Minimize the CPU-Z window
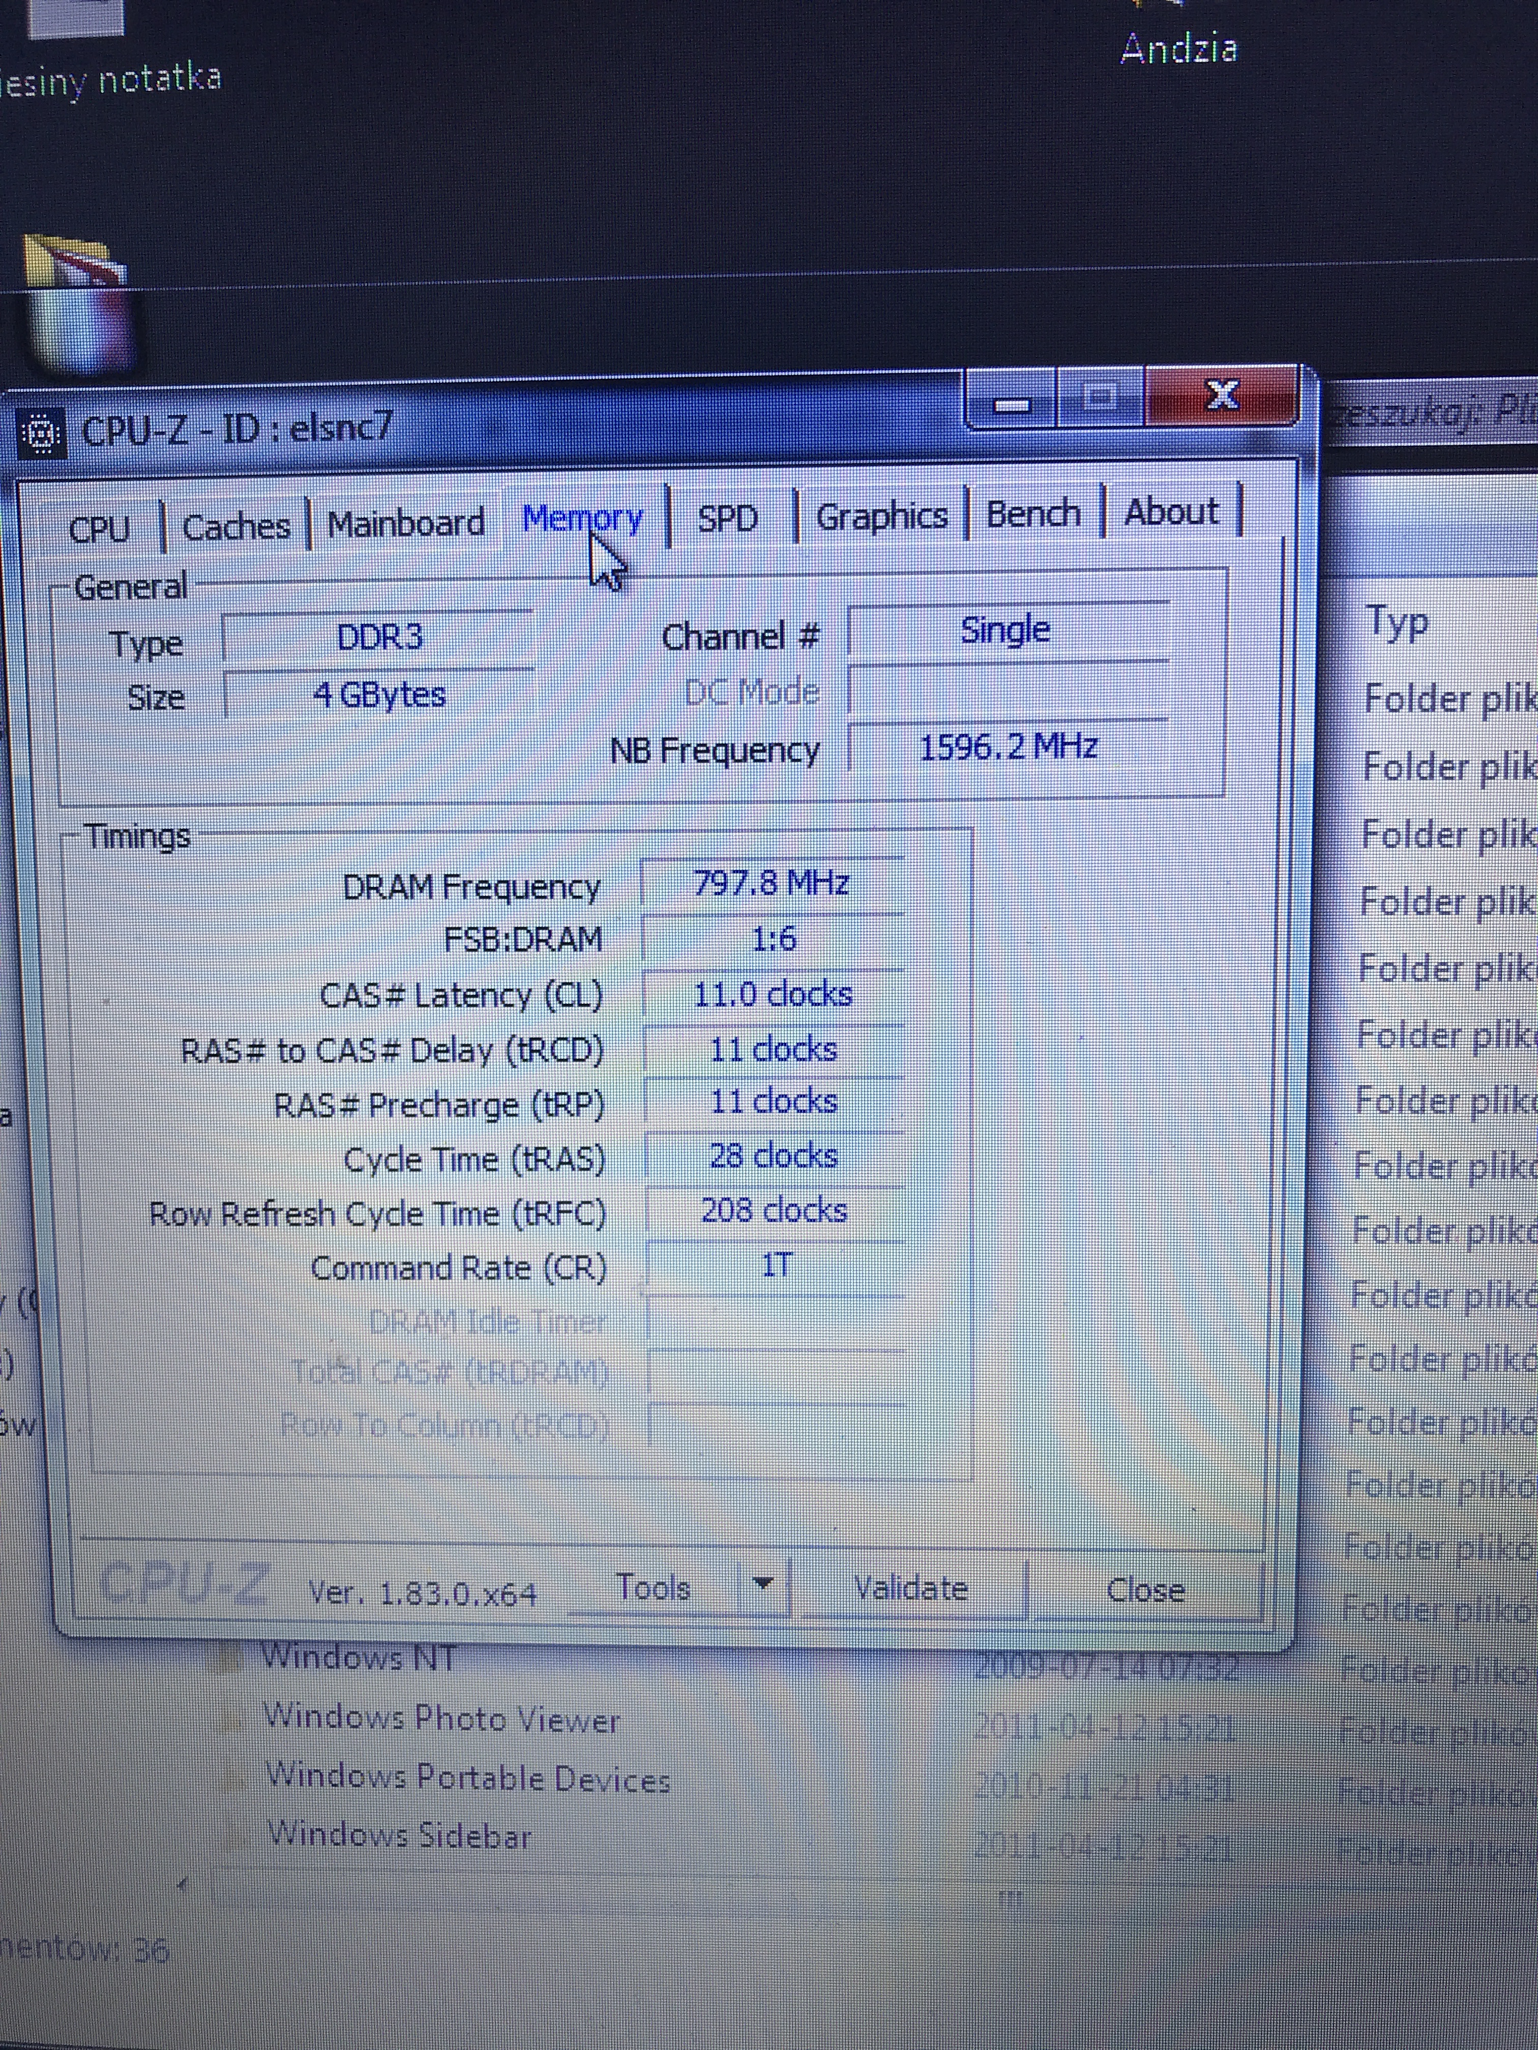This screenshot has width=1538, height=2050. [x=1012, y=403]
